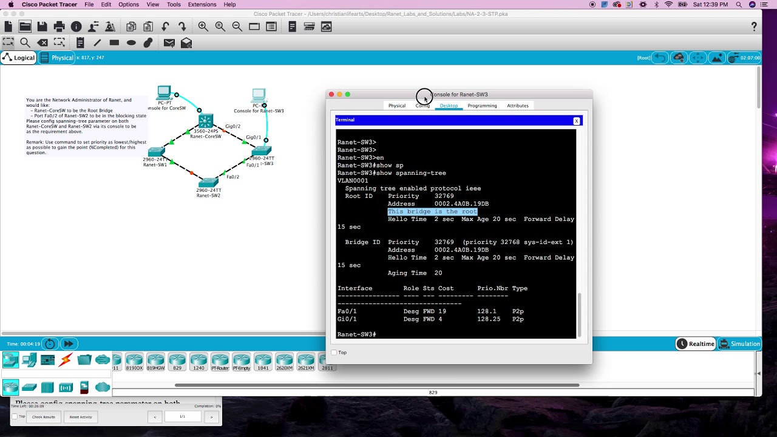The image size is (777, 437).
Task: Toggle the Top checkbox in activity window
Action: coord(15,416)
